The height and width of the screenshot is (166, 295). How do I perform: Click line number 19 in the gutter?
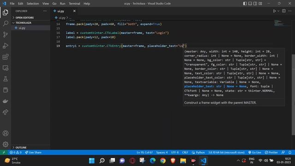58,46
